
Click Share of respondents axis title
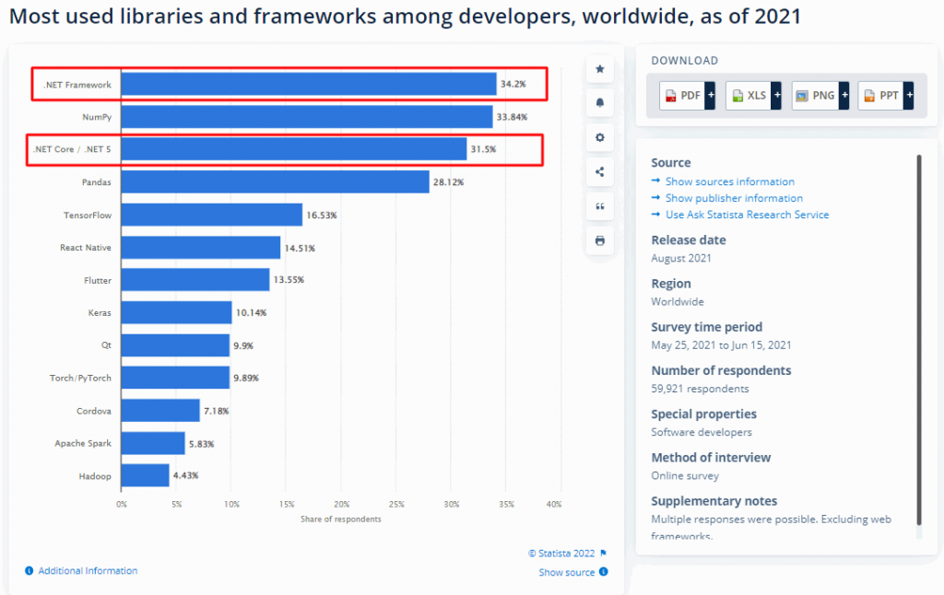[341, 519]
